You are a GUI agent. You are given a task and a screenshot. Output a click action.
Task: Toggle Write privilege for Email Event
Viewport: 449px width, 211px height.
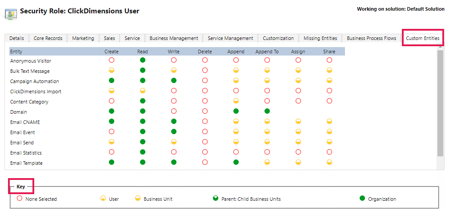click(174, 131)
